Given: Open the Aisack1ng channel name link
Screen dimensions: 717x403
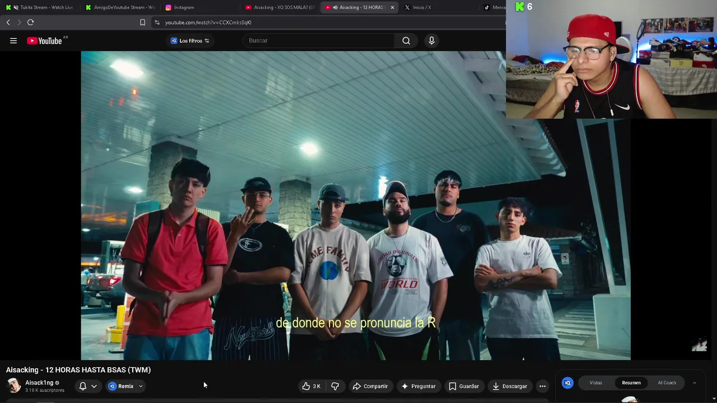Looking at the screenshot, I should 39,383.
